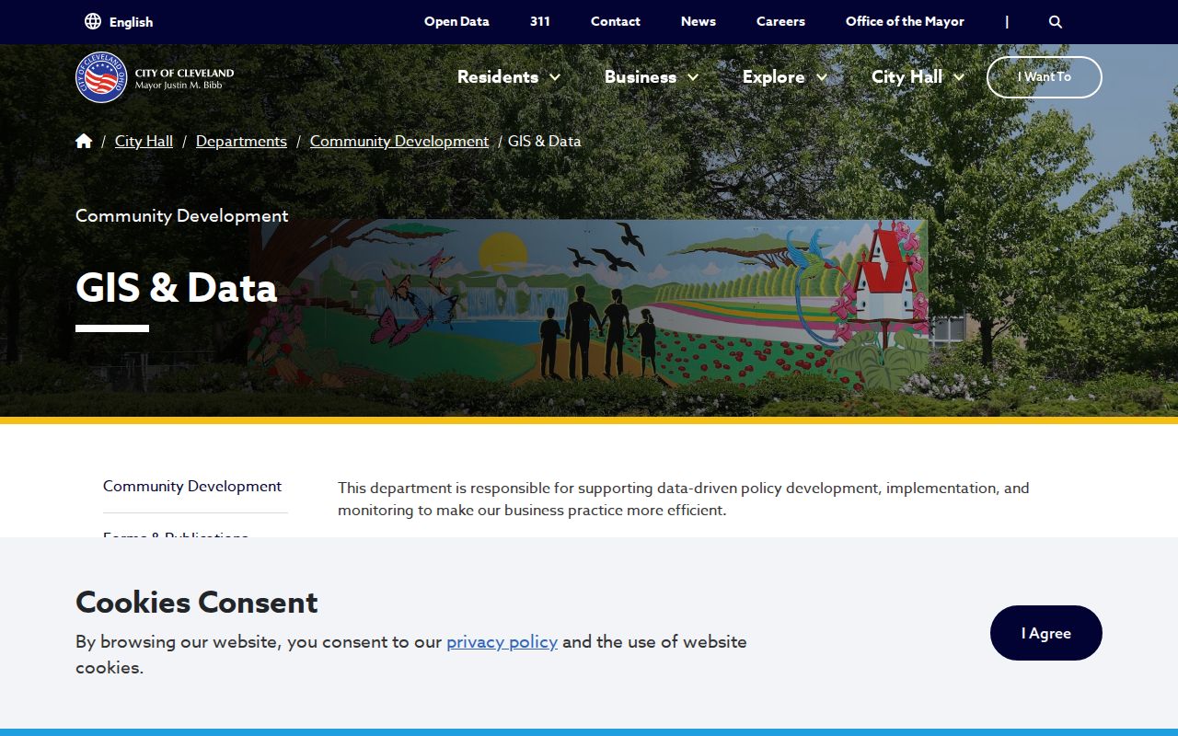
Task: Expand the City Hall menu chevron
Action: tap(959, 77)
